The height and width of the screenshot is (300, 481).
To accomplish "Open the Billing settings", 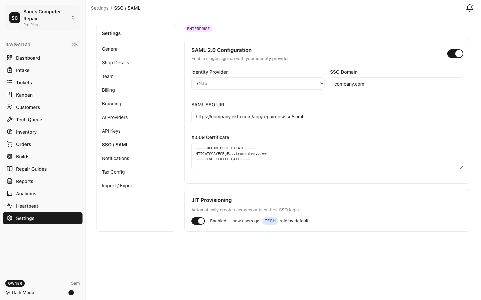I will [x=108, y=90].
